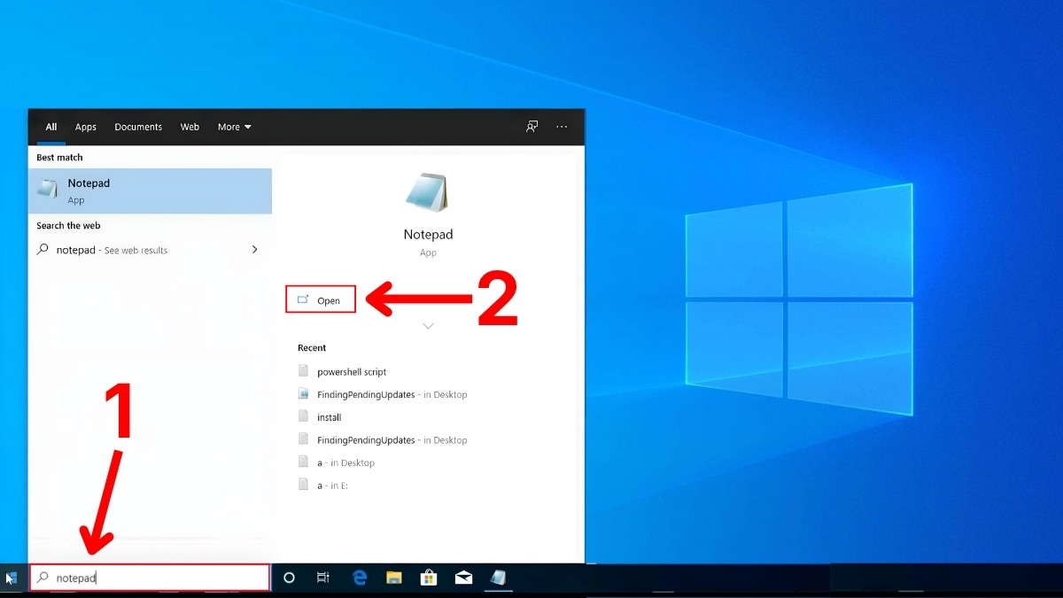Click the Windows Start button
Image resolution: width=1063 pixels, height=598 pixels.
12,579
